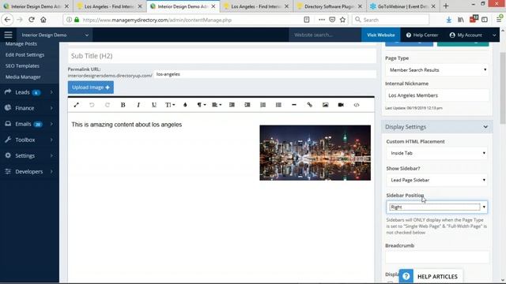
Task: Edit the los-angeles permalink field
Action: point(265,74)
